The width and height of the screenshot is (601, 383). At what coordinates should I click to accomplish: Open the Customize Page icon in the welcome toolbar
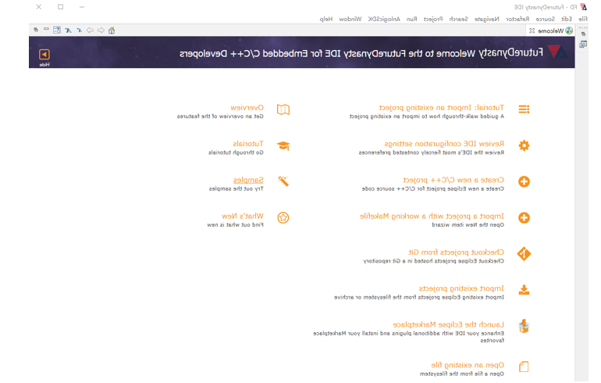click(x=57, y=30)
